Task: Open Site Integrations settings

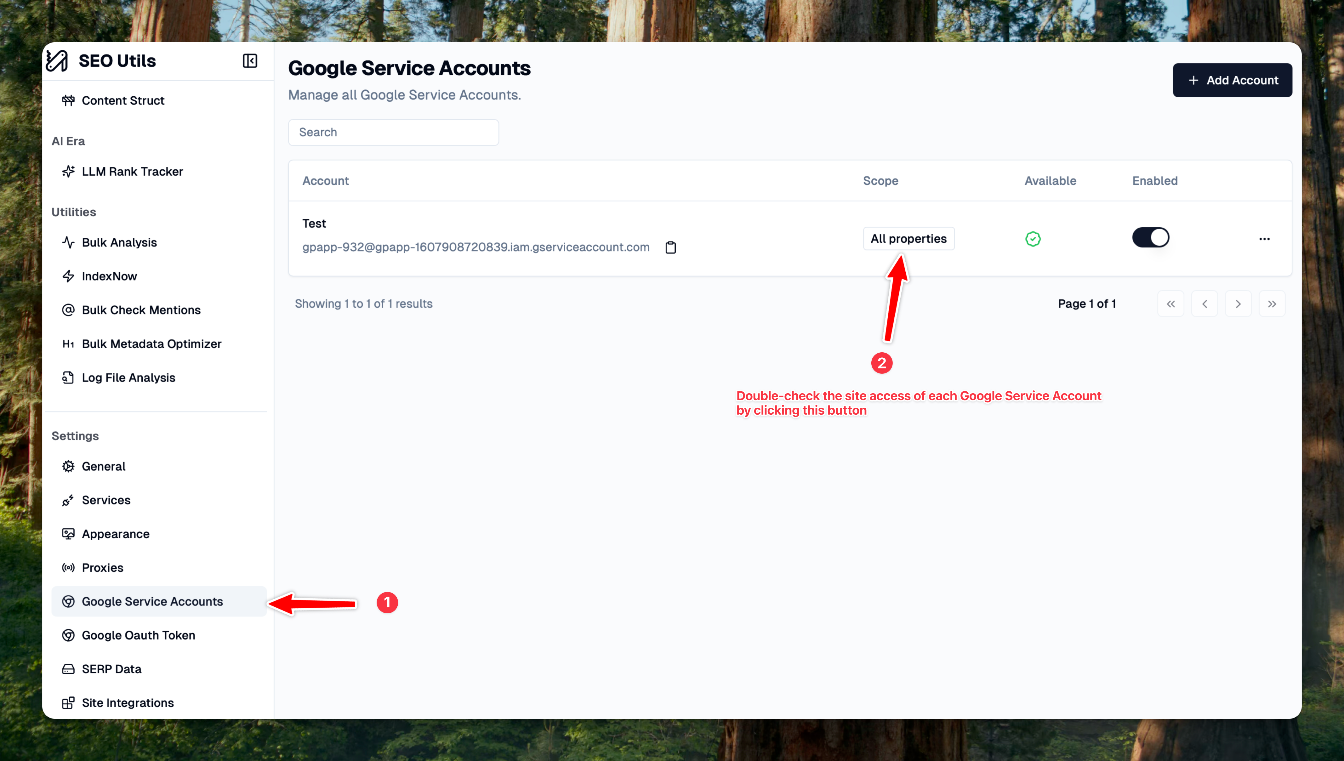Action: pyautogui.click(x=128, y=702)
